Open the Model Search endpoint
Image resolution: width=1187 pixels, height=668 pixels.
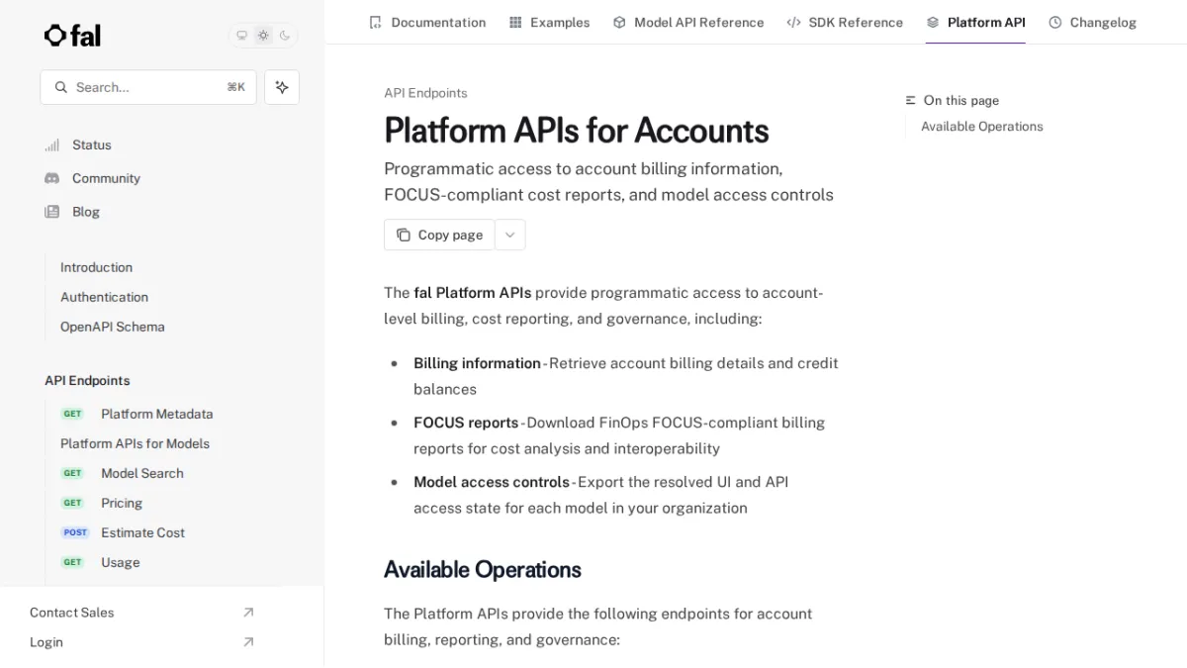point(141,473)
